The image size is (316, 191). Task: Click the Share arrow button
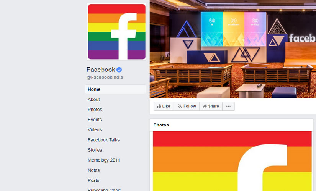[211, 106]
